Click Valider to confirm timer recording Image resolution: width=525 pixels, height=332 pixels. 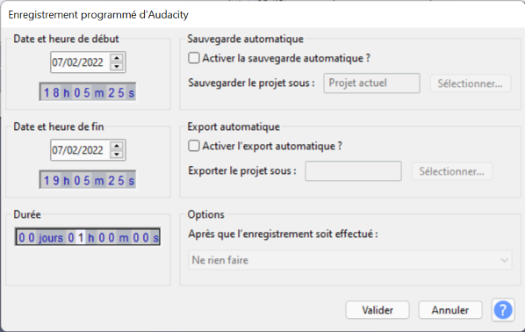378,310
